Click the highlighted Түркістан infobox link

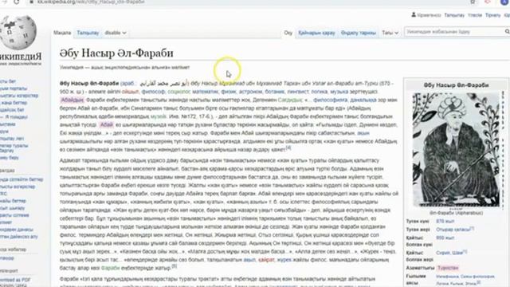coord(448,268)
